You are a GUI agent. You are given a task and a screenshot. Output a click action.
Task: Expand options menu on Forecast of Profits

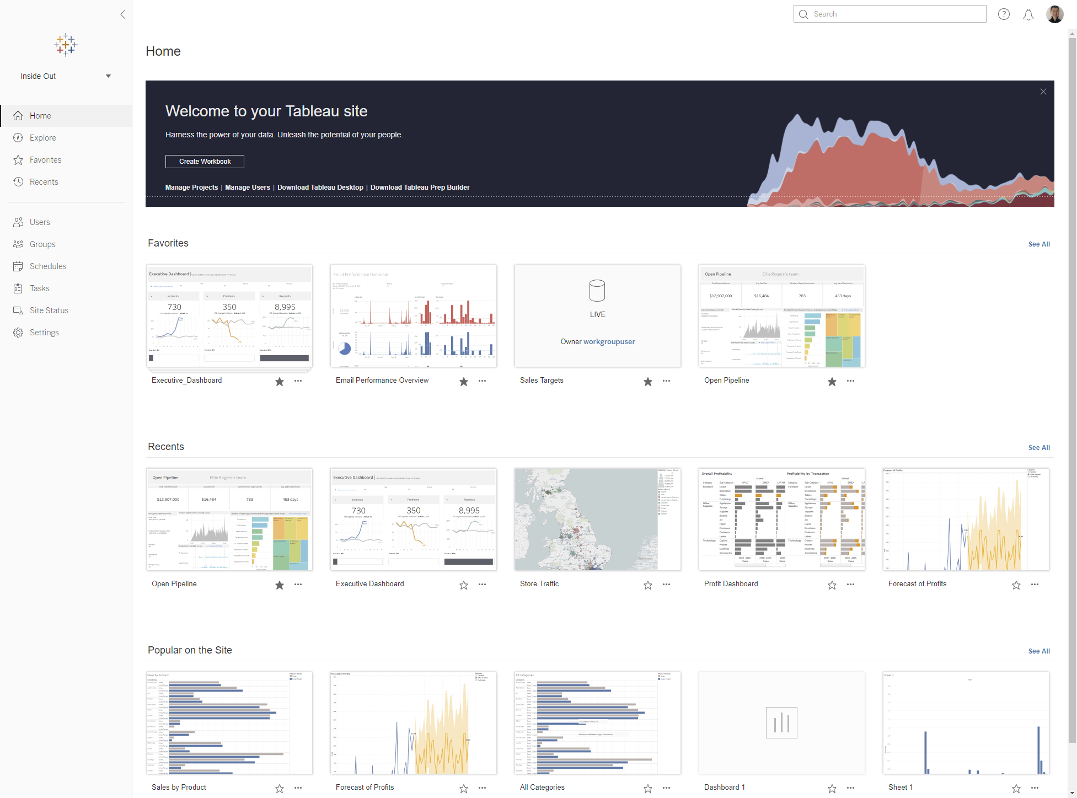pyautogui.click(x=1035, y=584)
